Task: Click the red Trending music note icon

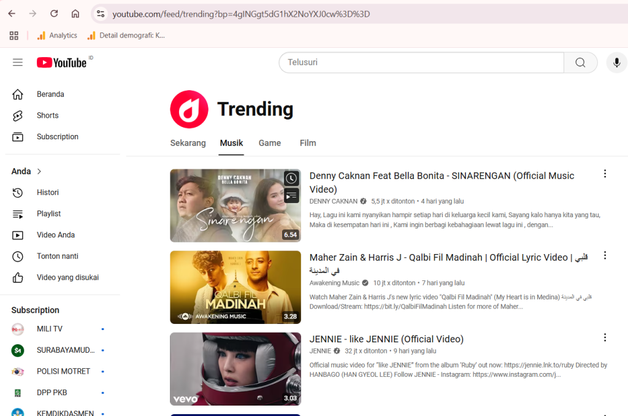Action: click(189, 109)
